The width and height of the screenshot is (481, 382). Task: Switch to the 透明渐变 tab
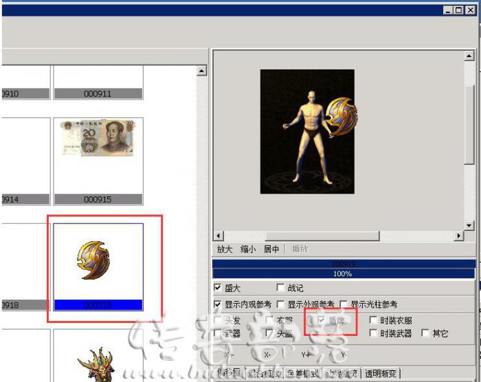[381, 374]
